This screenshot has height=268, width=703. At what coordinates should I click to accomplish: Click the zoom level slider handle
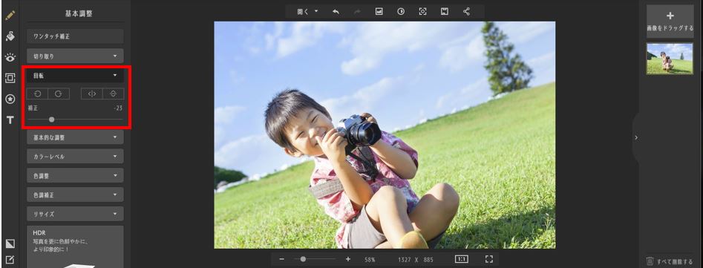click(303, 259)
